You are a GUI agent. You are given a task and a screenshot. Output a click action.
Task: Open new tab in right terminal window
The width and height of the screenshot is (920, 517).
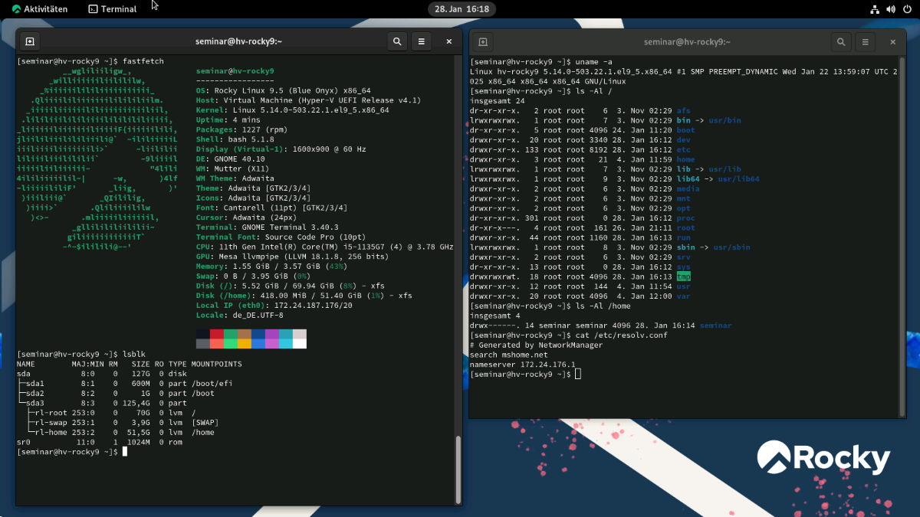tap(484, 42)
